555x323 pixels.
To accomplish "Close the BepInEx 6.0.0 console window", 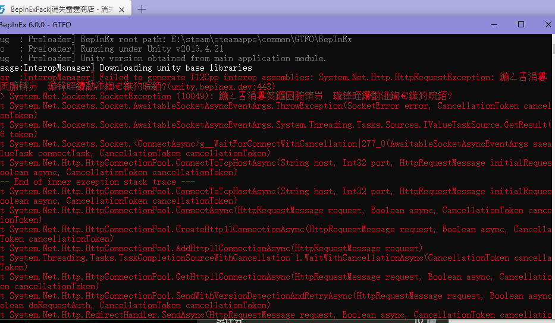I will [x=548, y=25].
